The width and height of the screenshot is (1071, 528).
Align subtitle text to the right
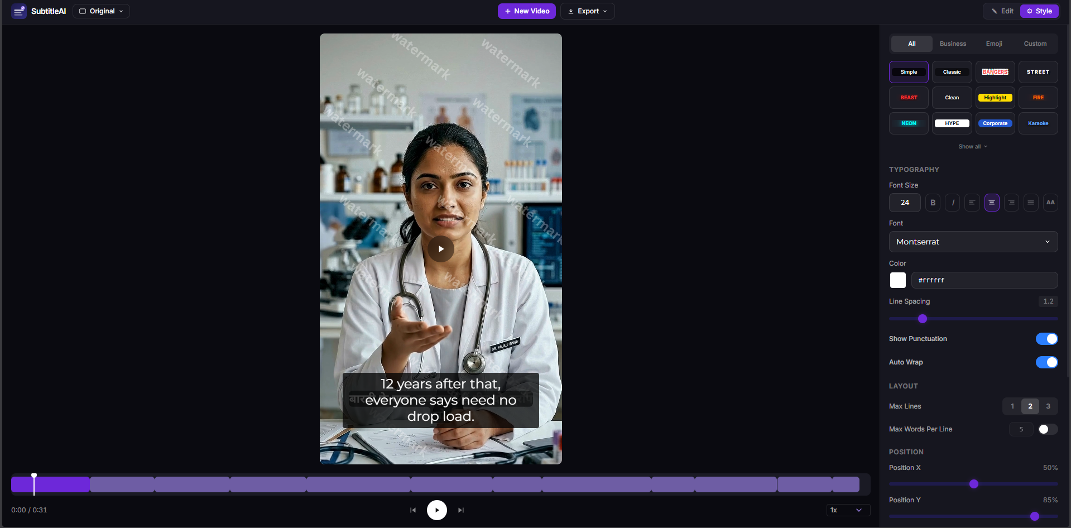(1011, 203)
